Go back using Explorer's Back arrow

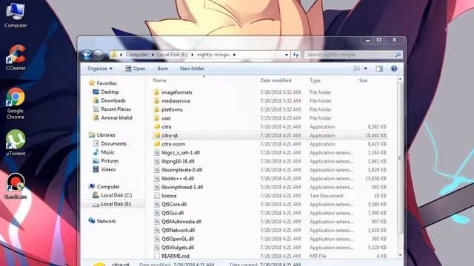point(87,55)
